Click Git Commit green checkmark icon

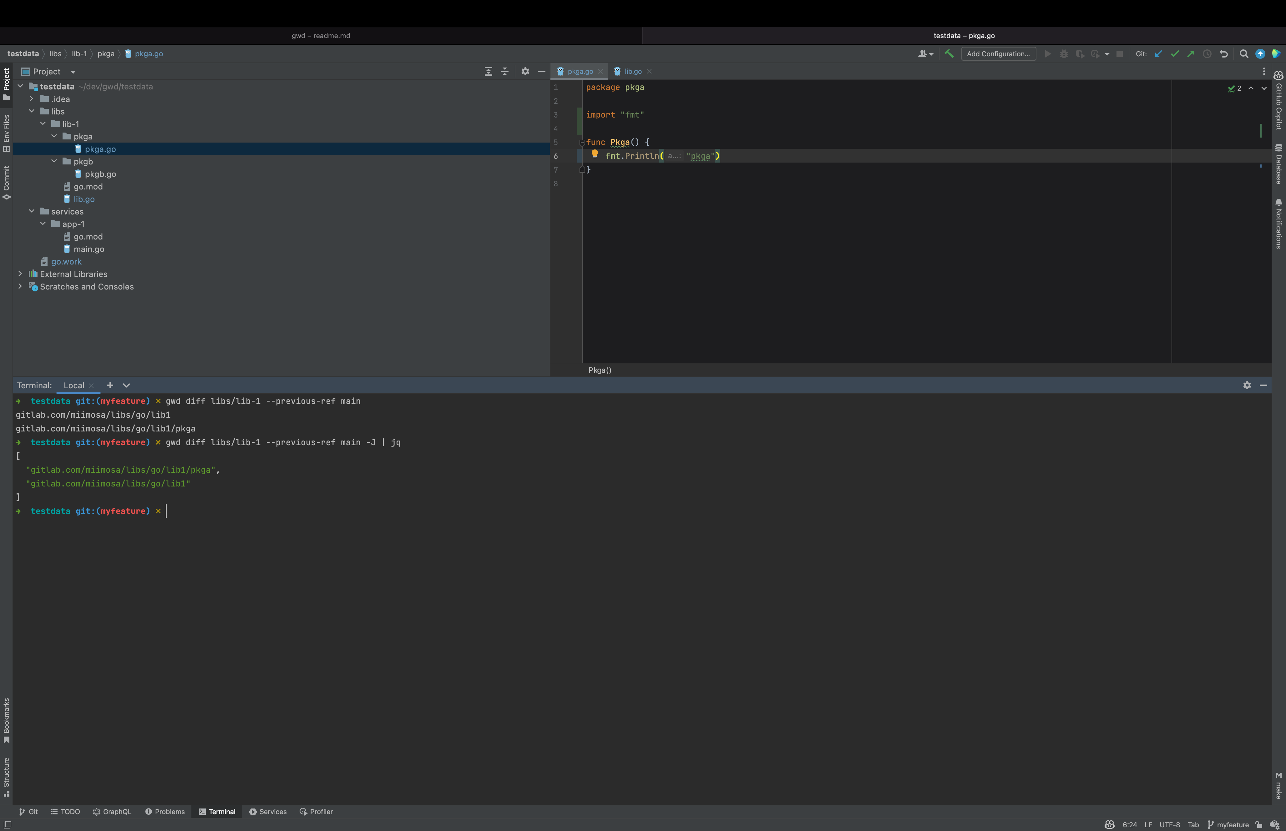click(x=1174, y=53)
